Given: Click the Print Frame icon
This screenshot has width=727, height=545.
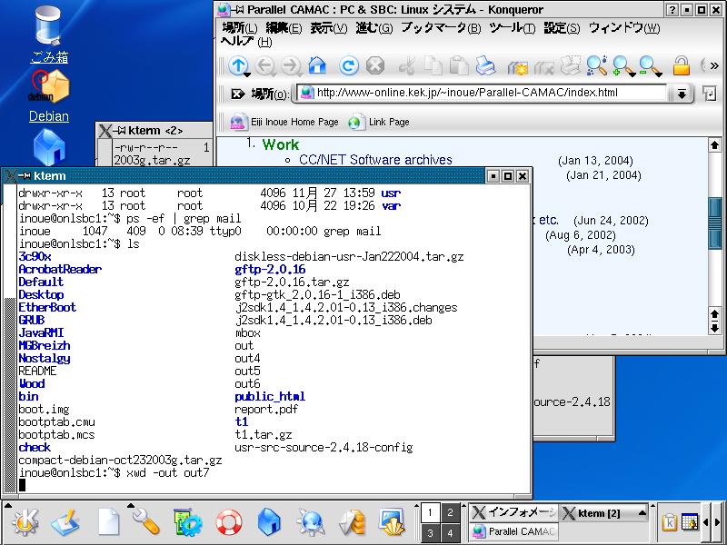Looking at the screenshot, I should (x=571, y=65).
